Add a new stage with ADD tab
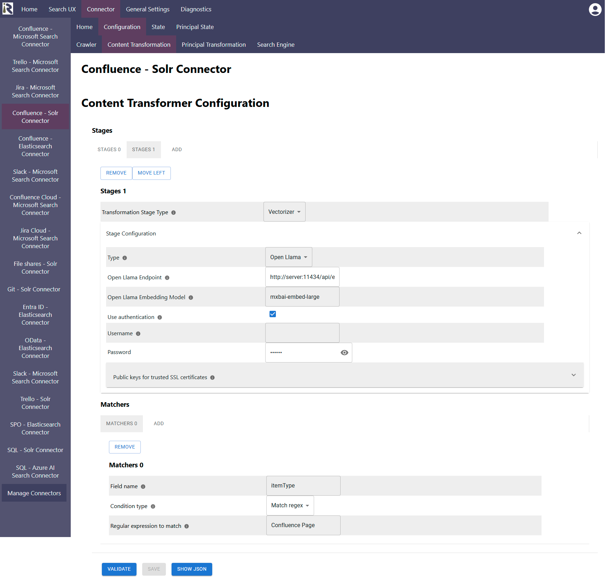 [x=177, y=150]
